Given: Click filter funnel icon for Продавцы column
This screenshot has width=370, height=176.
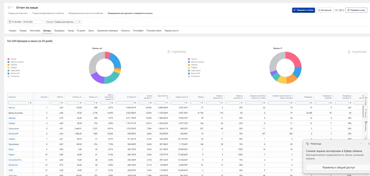Looking at the screenshot, I should 311,103.
